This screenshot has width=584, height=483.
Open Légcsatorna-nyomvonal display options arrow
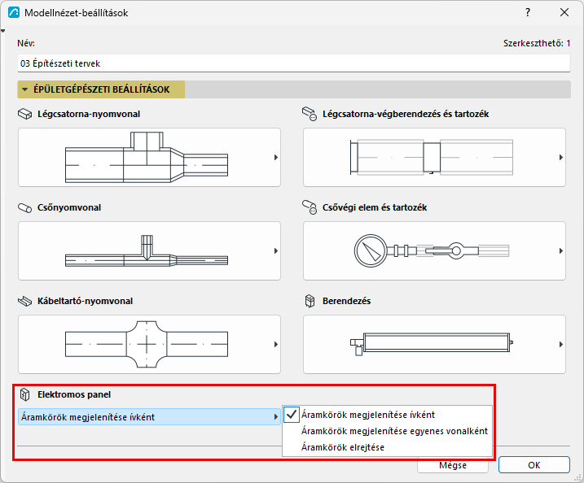click(x=276, y=157)
